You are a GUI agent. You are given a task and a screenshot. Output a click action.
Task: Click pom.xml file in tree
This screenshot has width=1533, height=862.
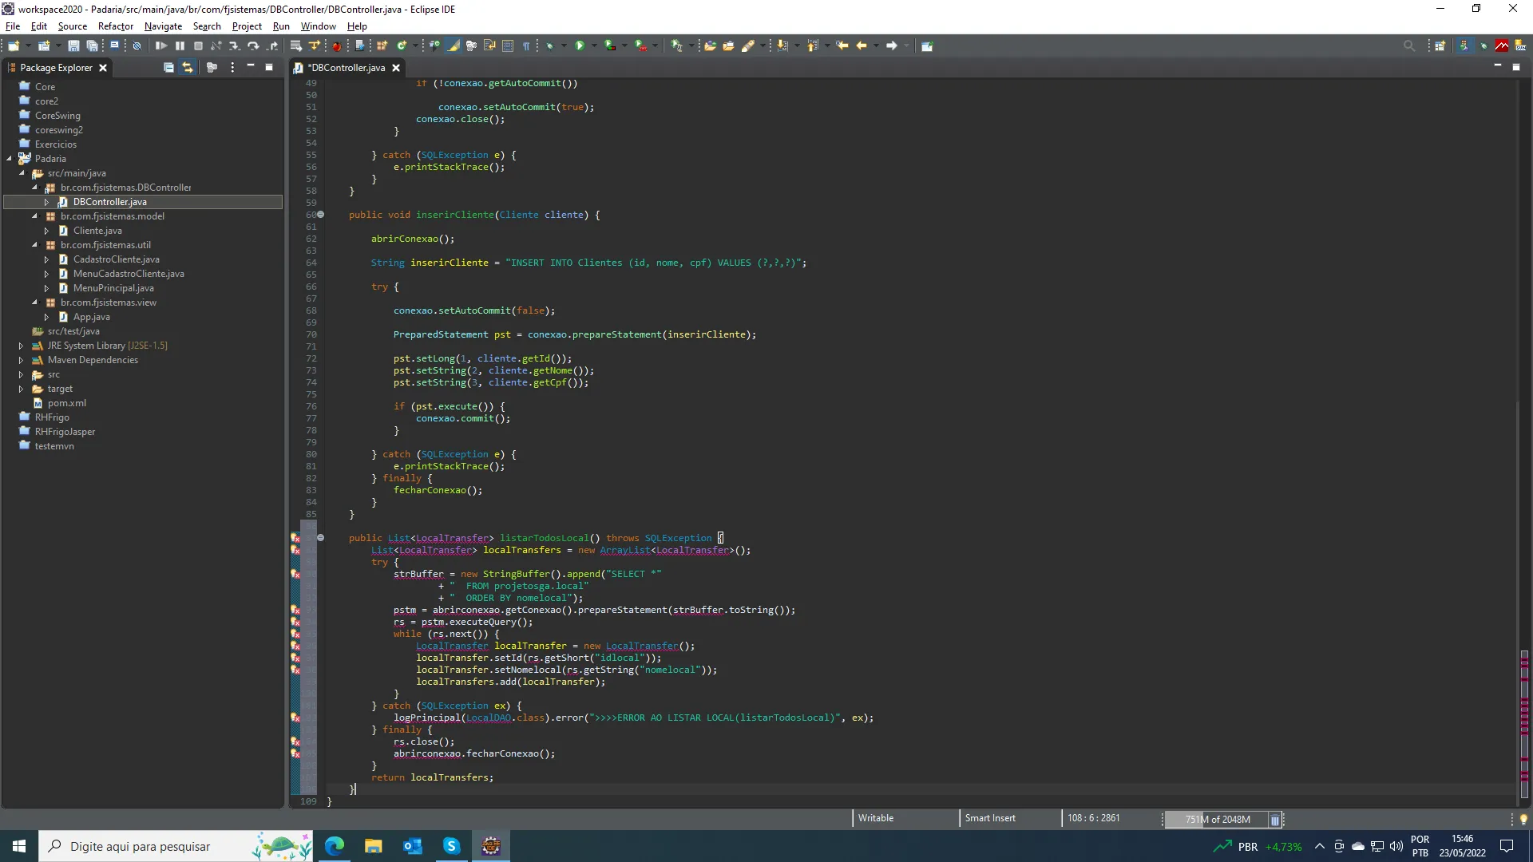[x=66, y=403]
